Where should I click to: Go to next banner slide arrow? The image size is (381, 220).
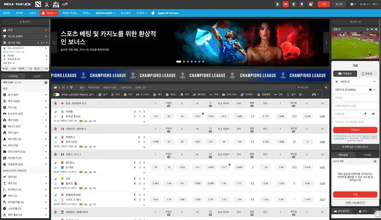[326, 43]
